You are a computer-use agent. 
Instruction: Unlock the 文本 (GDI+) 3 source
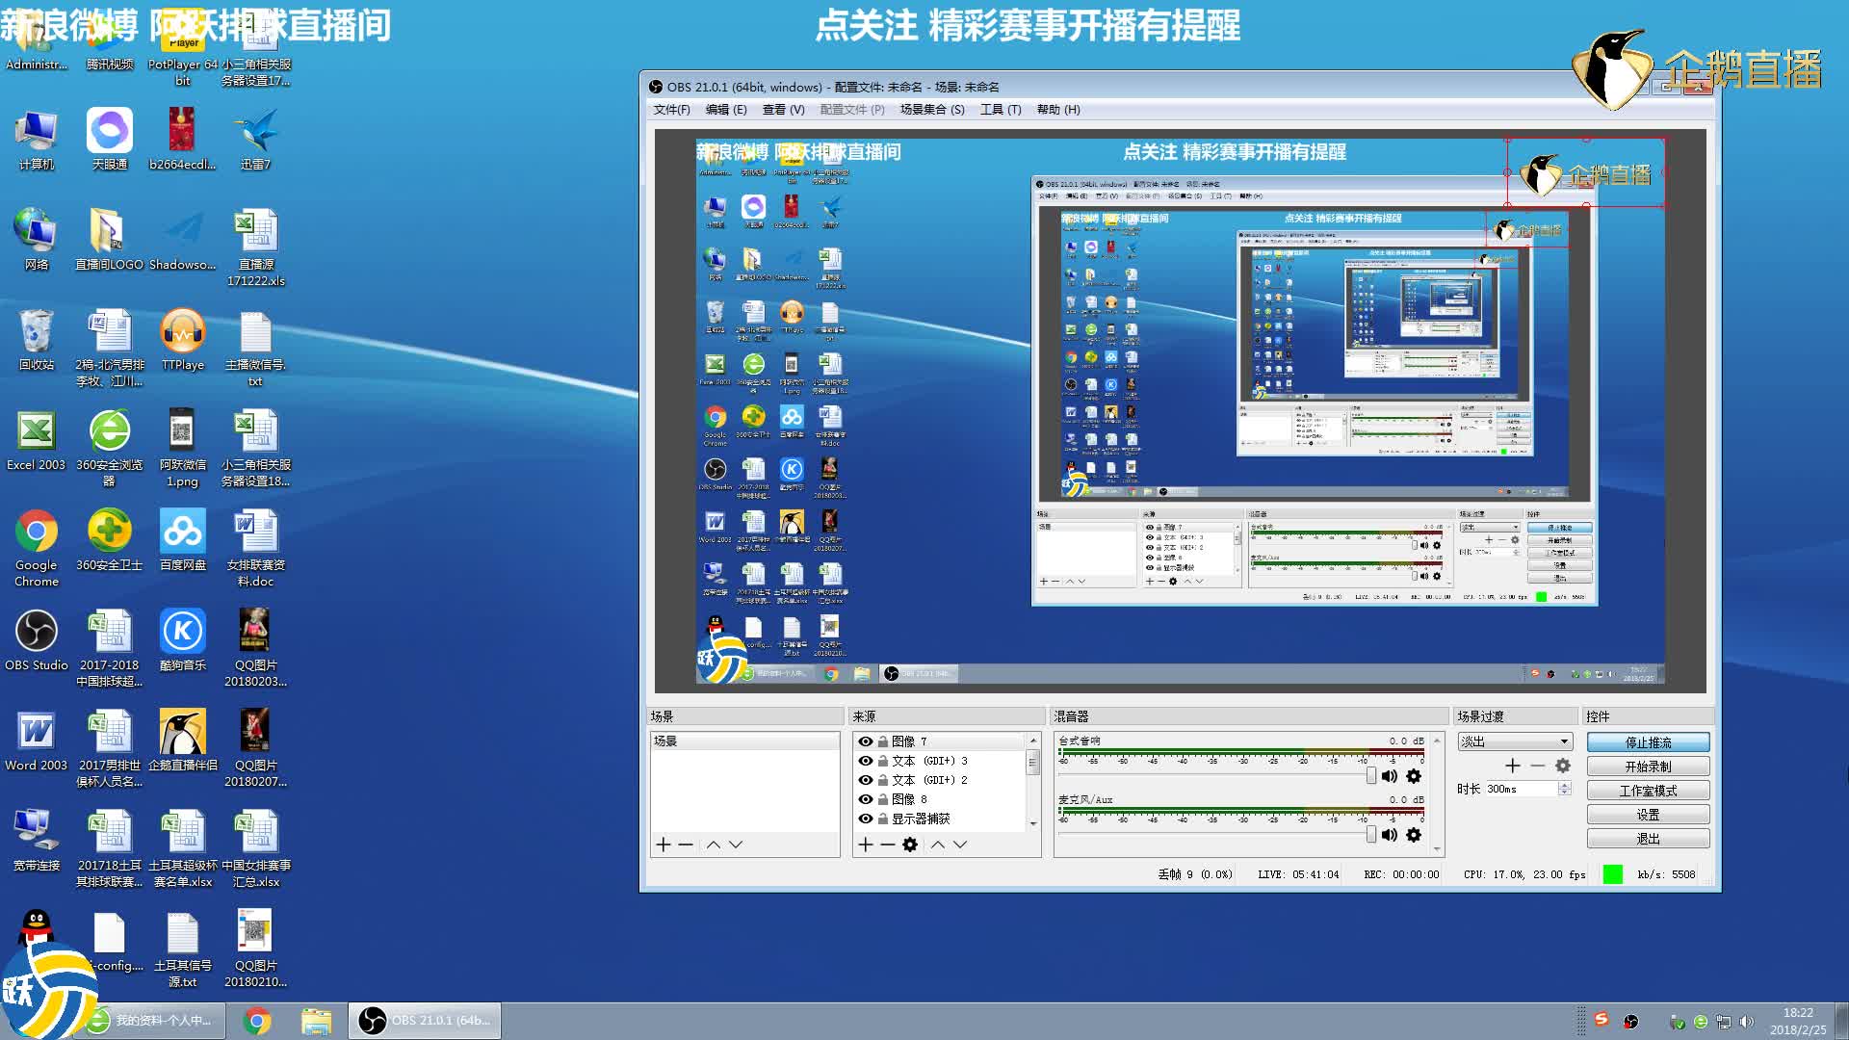882,761
